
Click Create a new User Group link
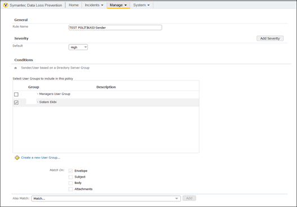[x=41, y=157]
